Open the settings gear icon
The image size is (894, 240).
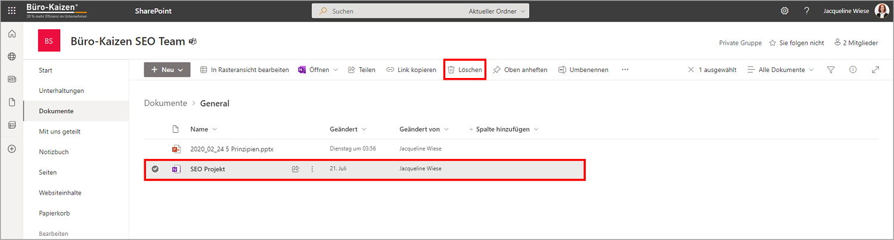[x=784, y=11]
